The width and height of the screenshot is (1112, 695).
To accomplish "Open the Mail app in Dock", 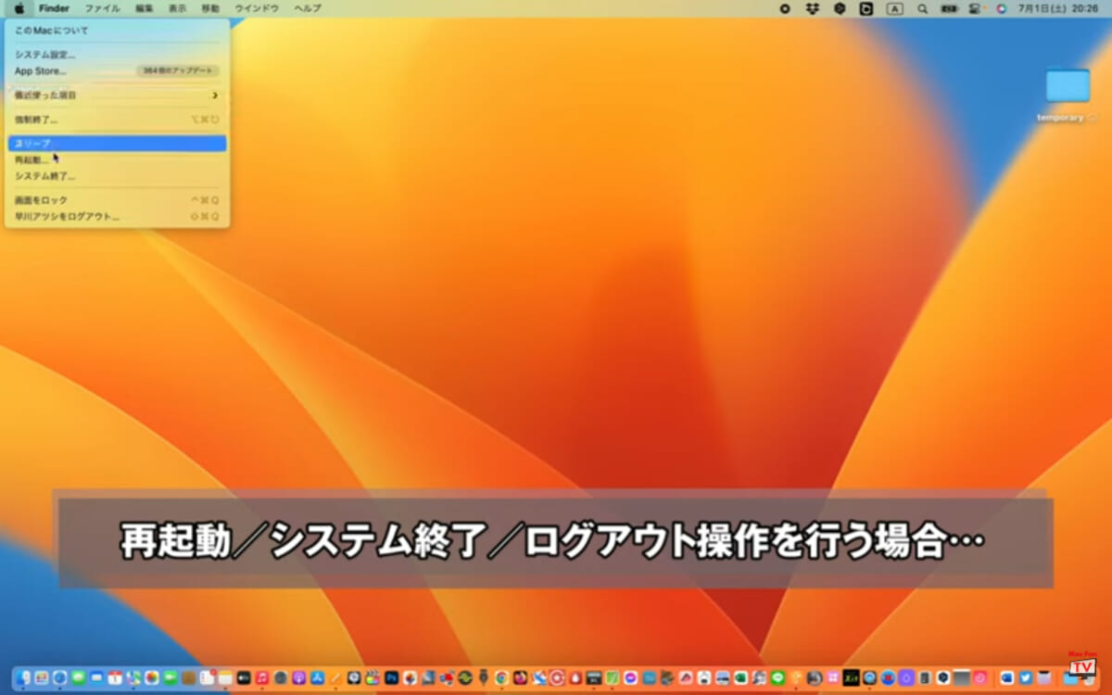I will coord(96,678).
